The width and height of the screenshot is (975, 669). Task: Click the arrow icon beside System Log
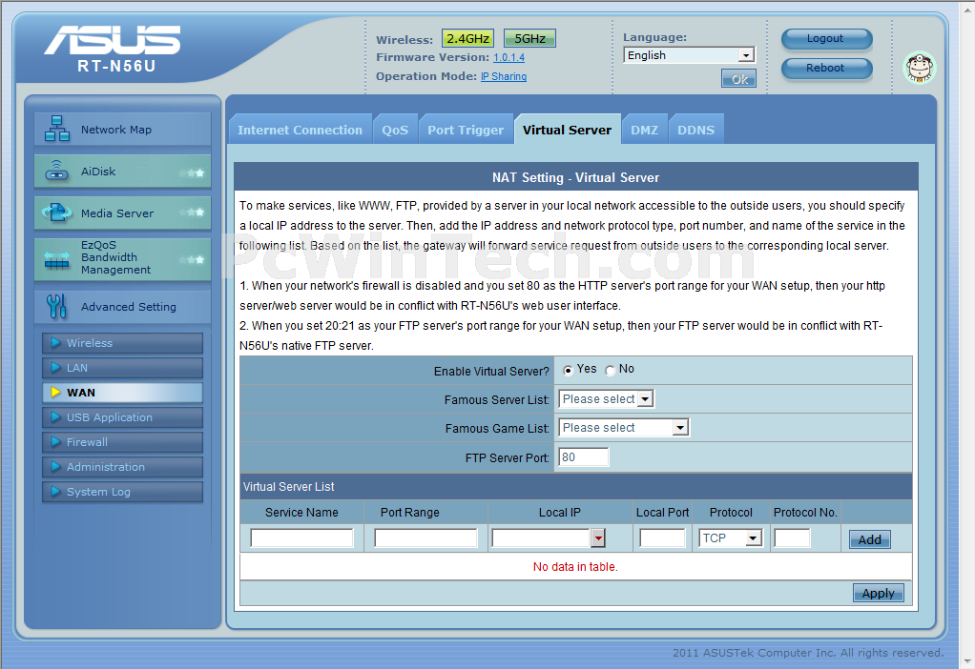click(55, 492)
